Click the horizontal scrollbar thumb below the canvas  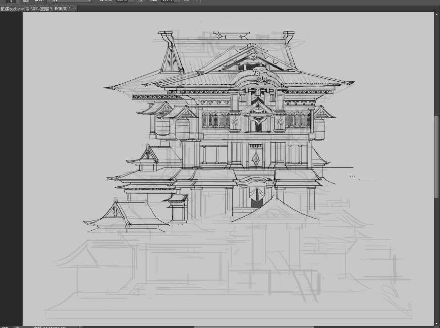pos(254,327)
